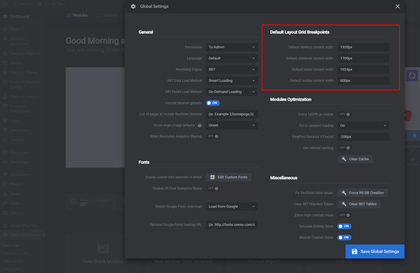Switch to the Updates tab

[x=107, y=15]
